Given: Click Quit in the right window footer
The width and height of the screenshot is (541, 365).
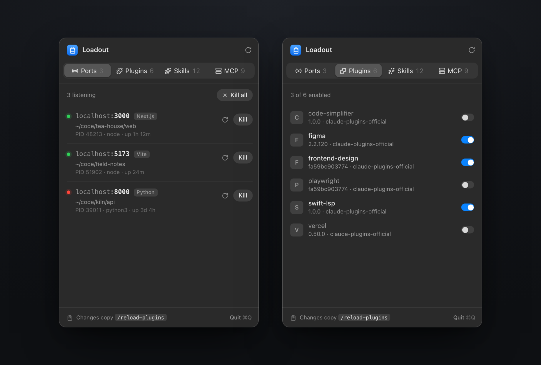Looking at the screenshot, I should pos(464,318).
